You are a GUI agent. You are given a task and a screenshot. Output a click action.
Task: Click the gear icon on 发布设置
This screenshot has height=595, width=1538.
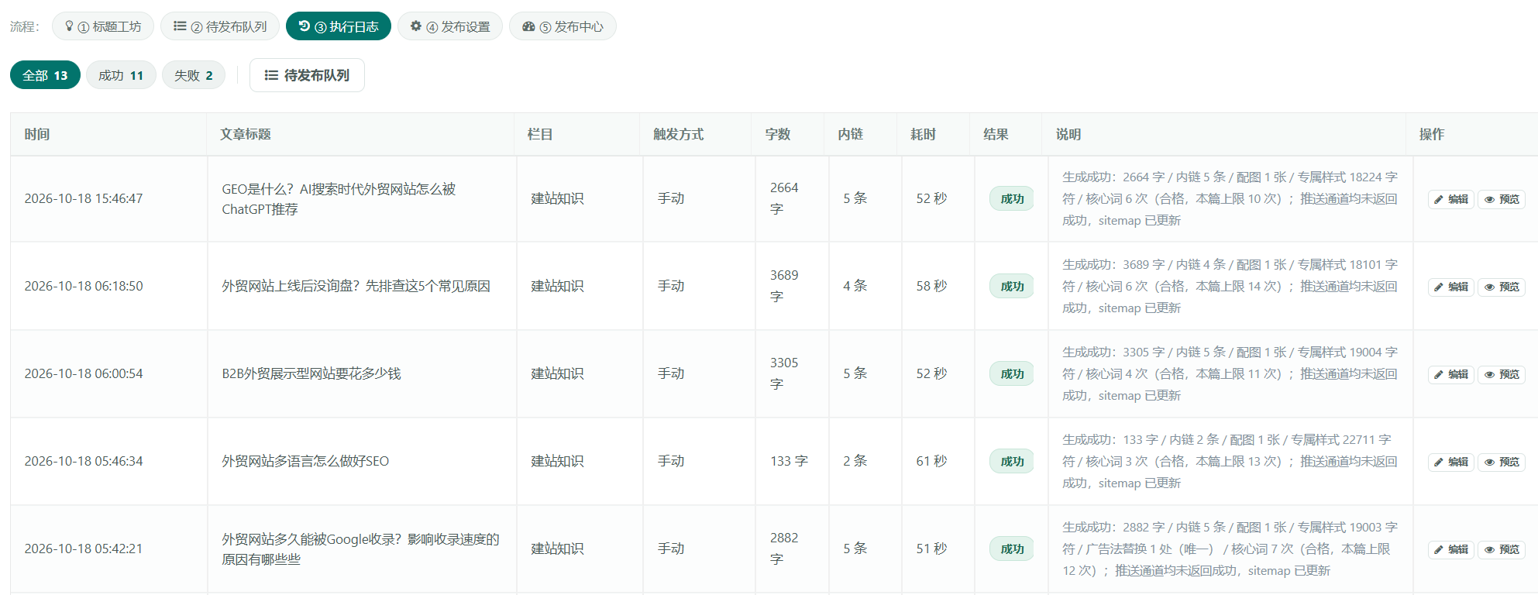point(416,26)
